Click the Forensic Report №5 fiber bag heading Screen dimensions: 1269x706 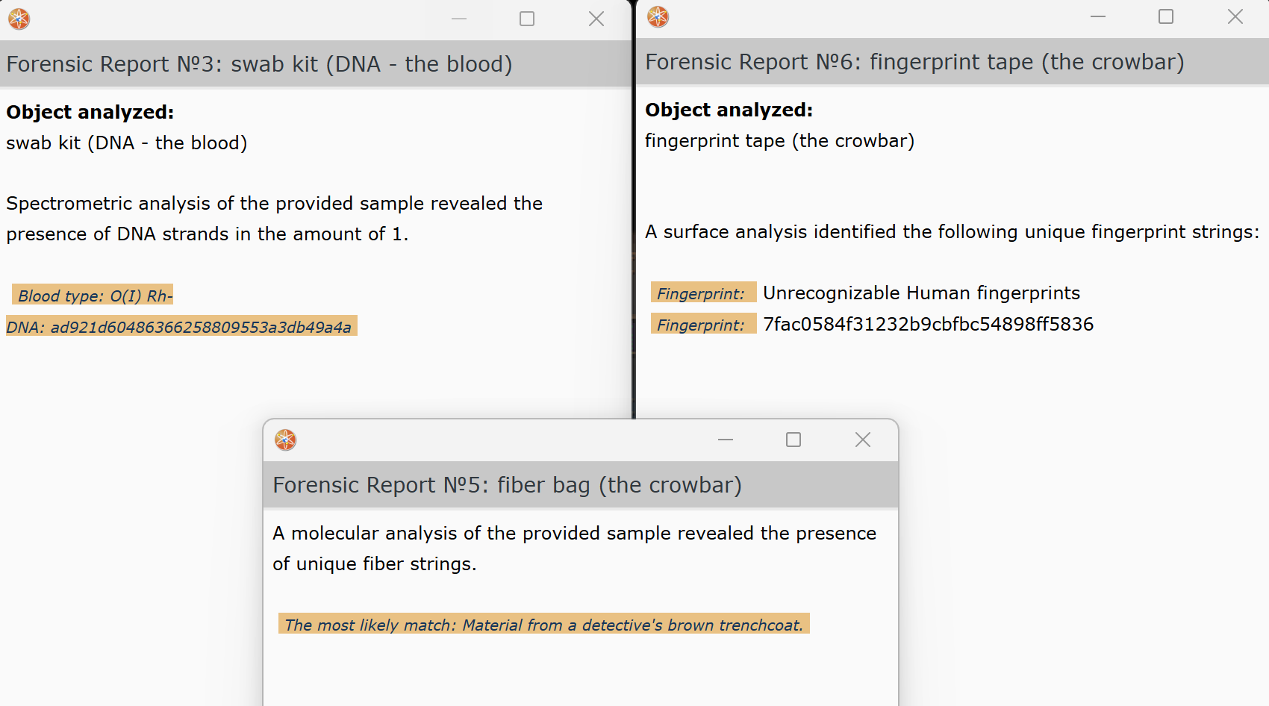507,485
